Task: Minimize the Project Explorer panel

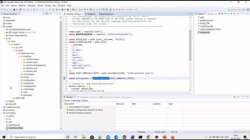Action: pos(57,14)
